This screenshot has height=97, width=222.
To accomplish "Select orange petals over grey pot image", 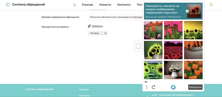I will pos(193,50).
